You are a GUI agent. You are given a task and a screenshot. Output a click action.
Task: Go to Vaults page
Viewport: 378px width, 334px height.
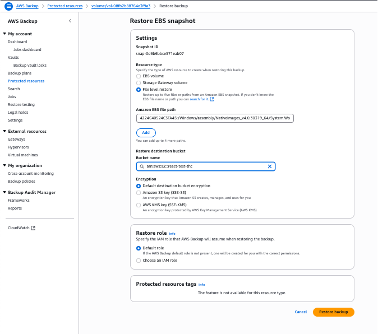pyautogui.click(x=13, y=57)
